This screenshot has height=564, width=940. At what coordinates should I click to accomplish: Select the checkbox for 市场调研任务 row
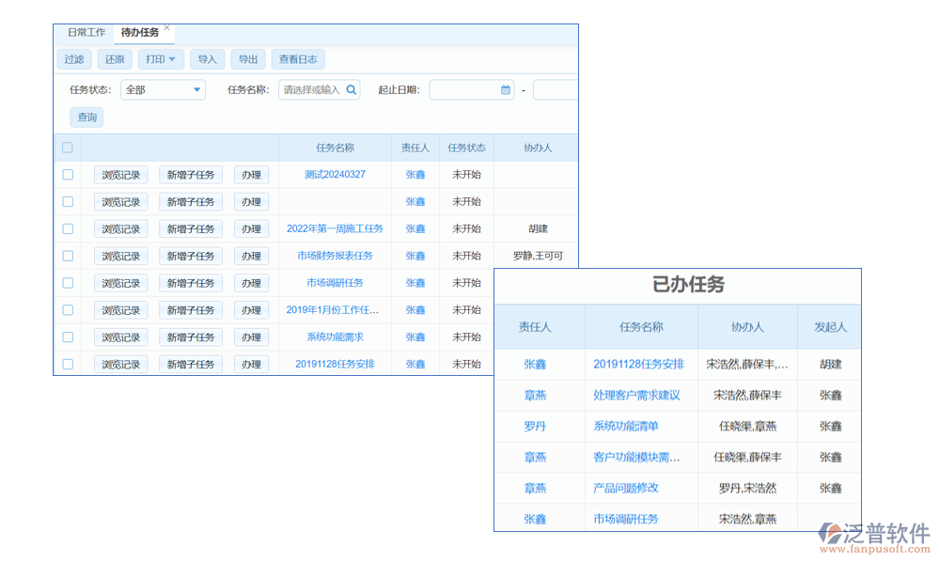[x=68, y=283]
